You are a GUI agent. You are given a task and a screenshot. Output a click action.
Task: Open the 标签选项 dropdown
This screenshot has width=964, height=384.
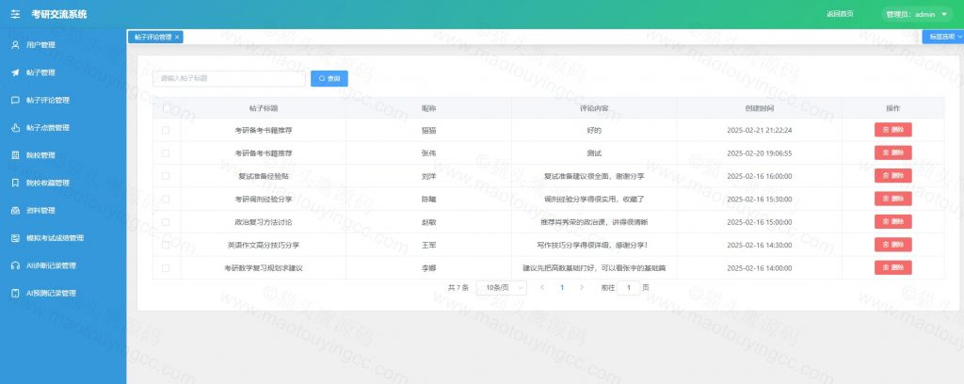click(x=944, y=37)
